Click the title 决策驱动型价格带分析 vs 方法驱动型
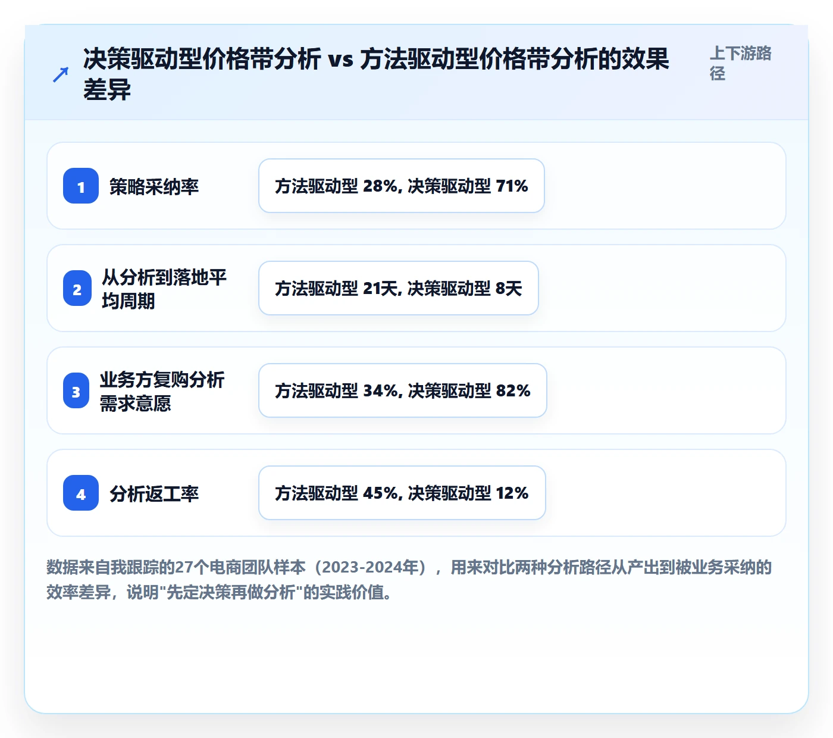The width and height of the screenshot is (833, 738). pyautogui.click(x=376, y=74)
